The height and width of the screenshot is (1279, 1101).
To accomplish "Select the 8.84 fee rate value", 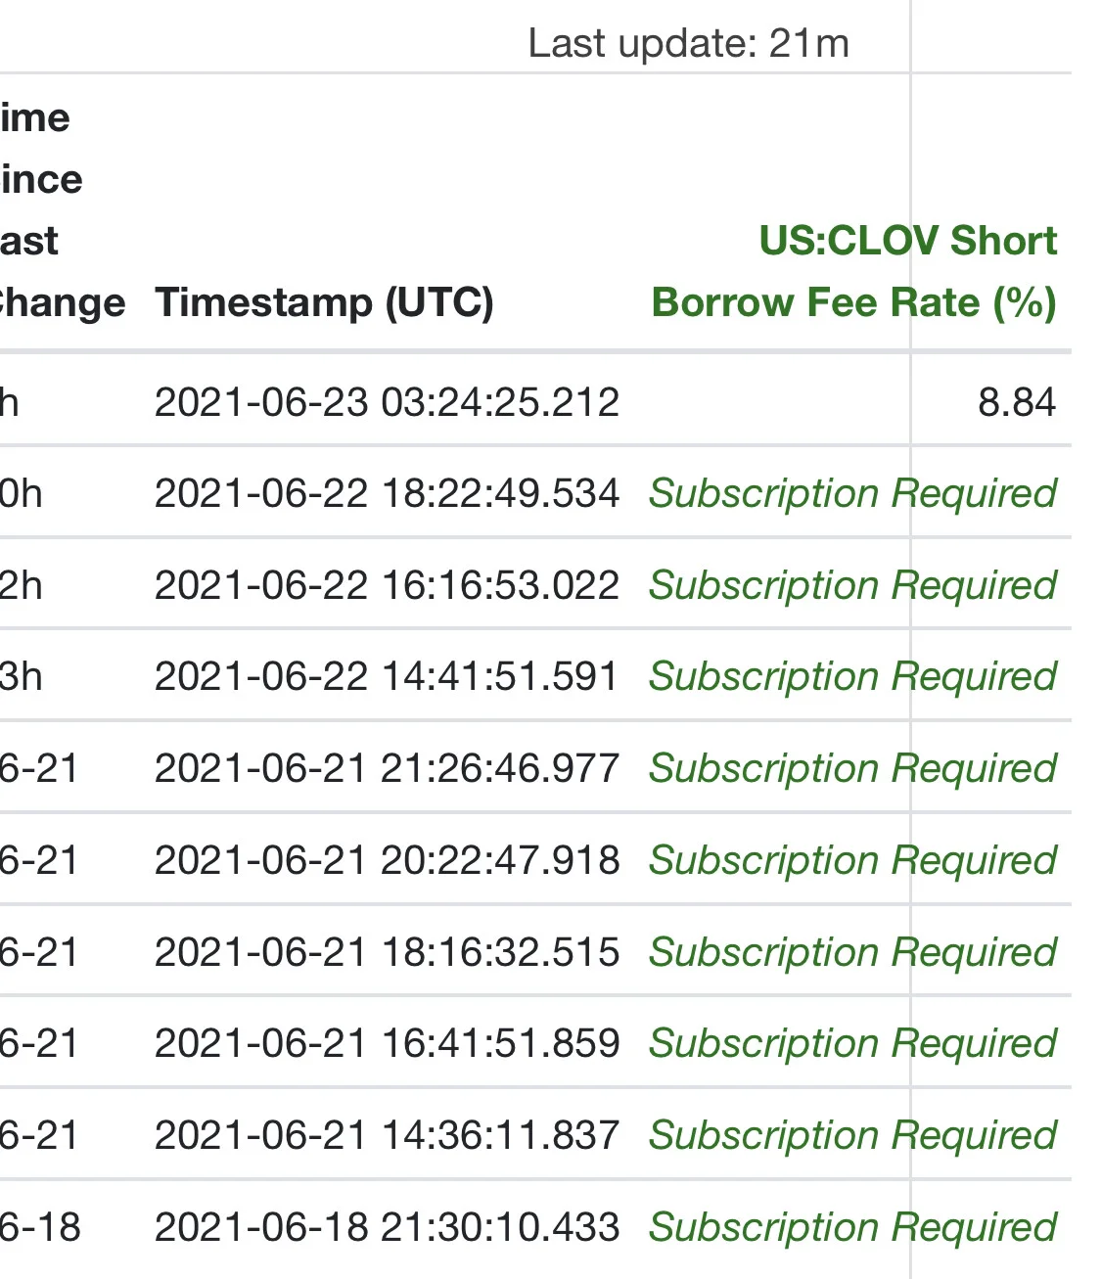I will (1017, 402).
